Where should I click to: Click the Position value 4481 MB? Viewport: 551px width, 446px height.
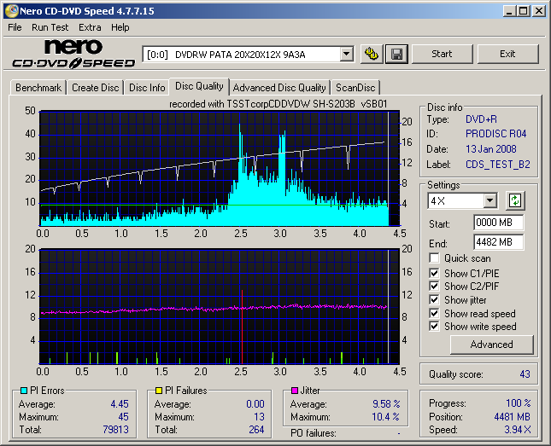point(512,417)
